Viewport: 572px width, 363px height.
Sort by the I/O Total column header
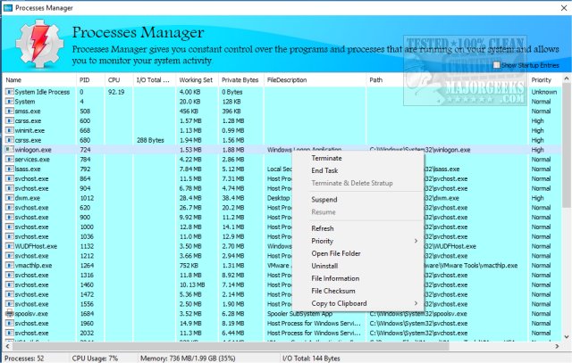154,80
